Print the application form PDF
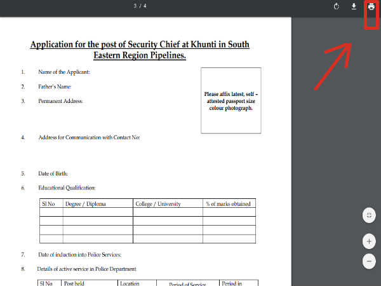381x286 pixels. pyautogui.click(x=371, y=6)
